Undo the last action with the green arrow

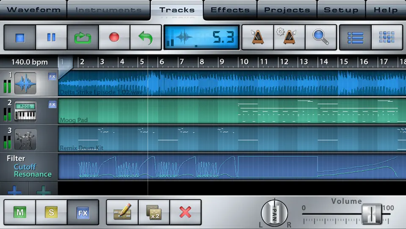[146, 37]
